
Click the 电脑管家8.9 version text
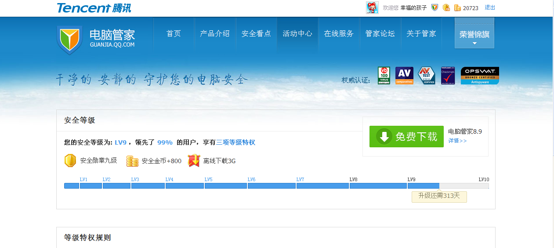465,131
